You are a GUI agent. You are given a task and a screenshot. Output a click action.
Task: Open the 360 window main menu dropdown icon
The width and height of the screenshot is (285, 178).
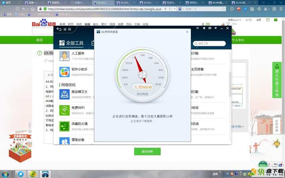tap(216, 28)
